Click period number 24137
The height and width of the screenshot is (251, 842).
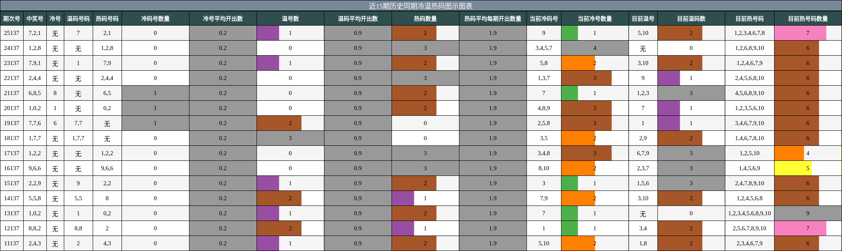coord(11,48)
